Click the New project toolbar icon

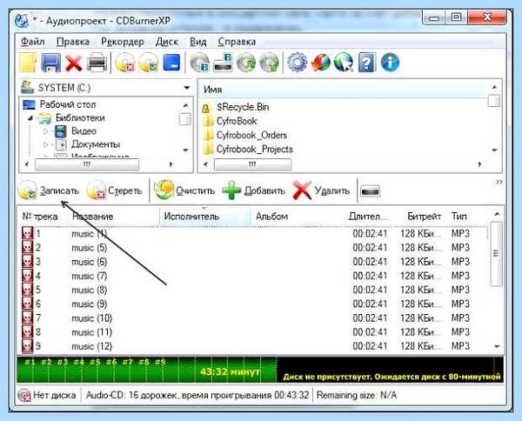click(28, 63)
